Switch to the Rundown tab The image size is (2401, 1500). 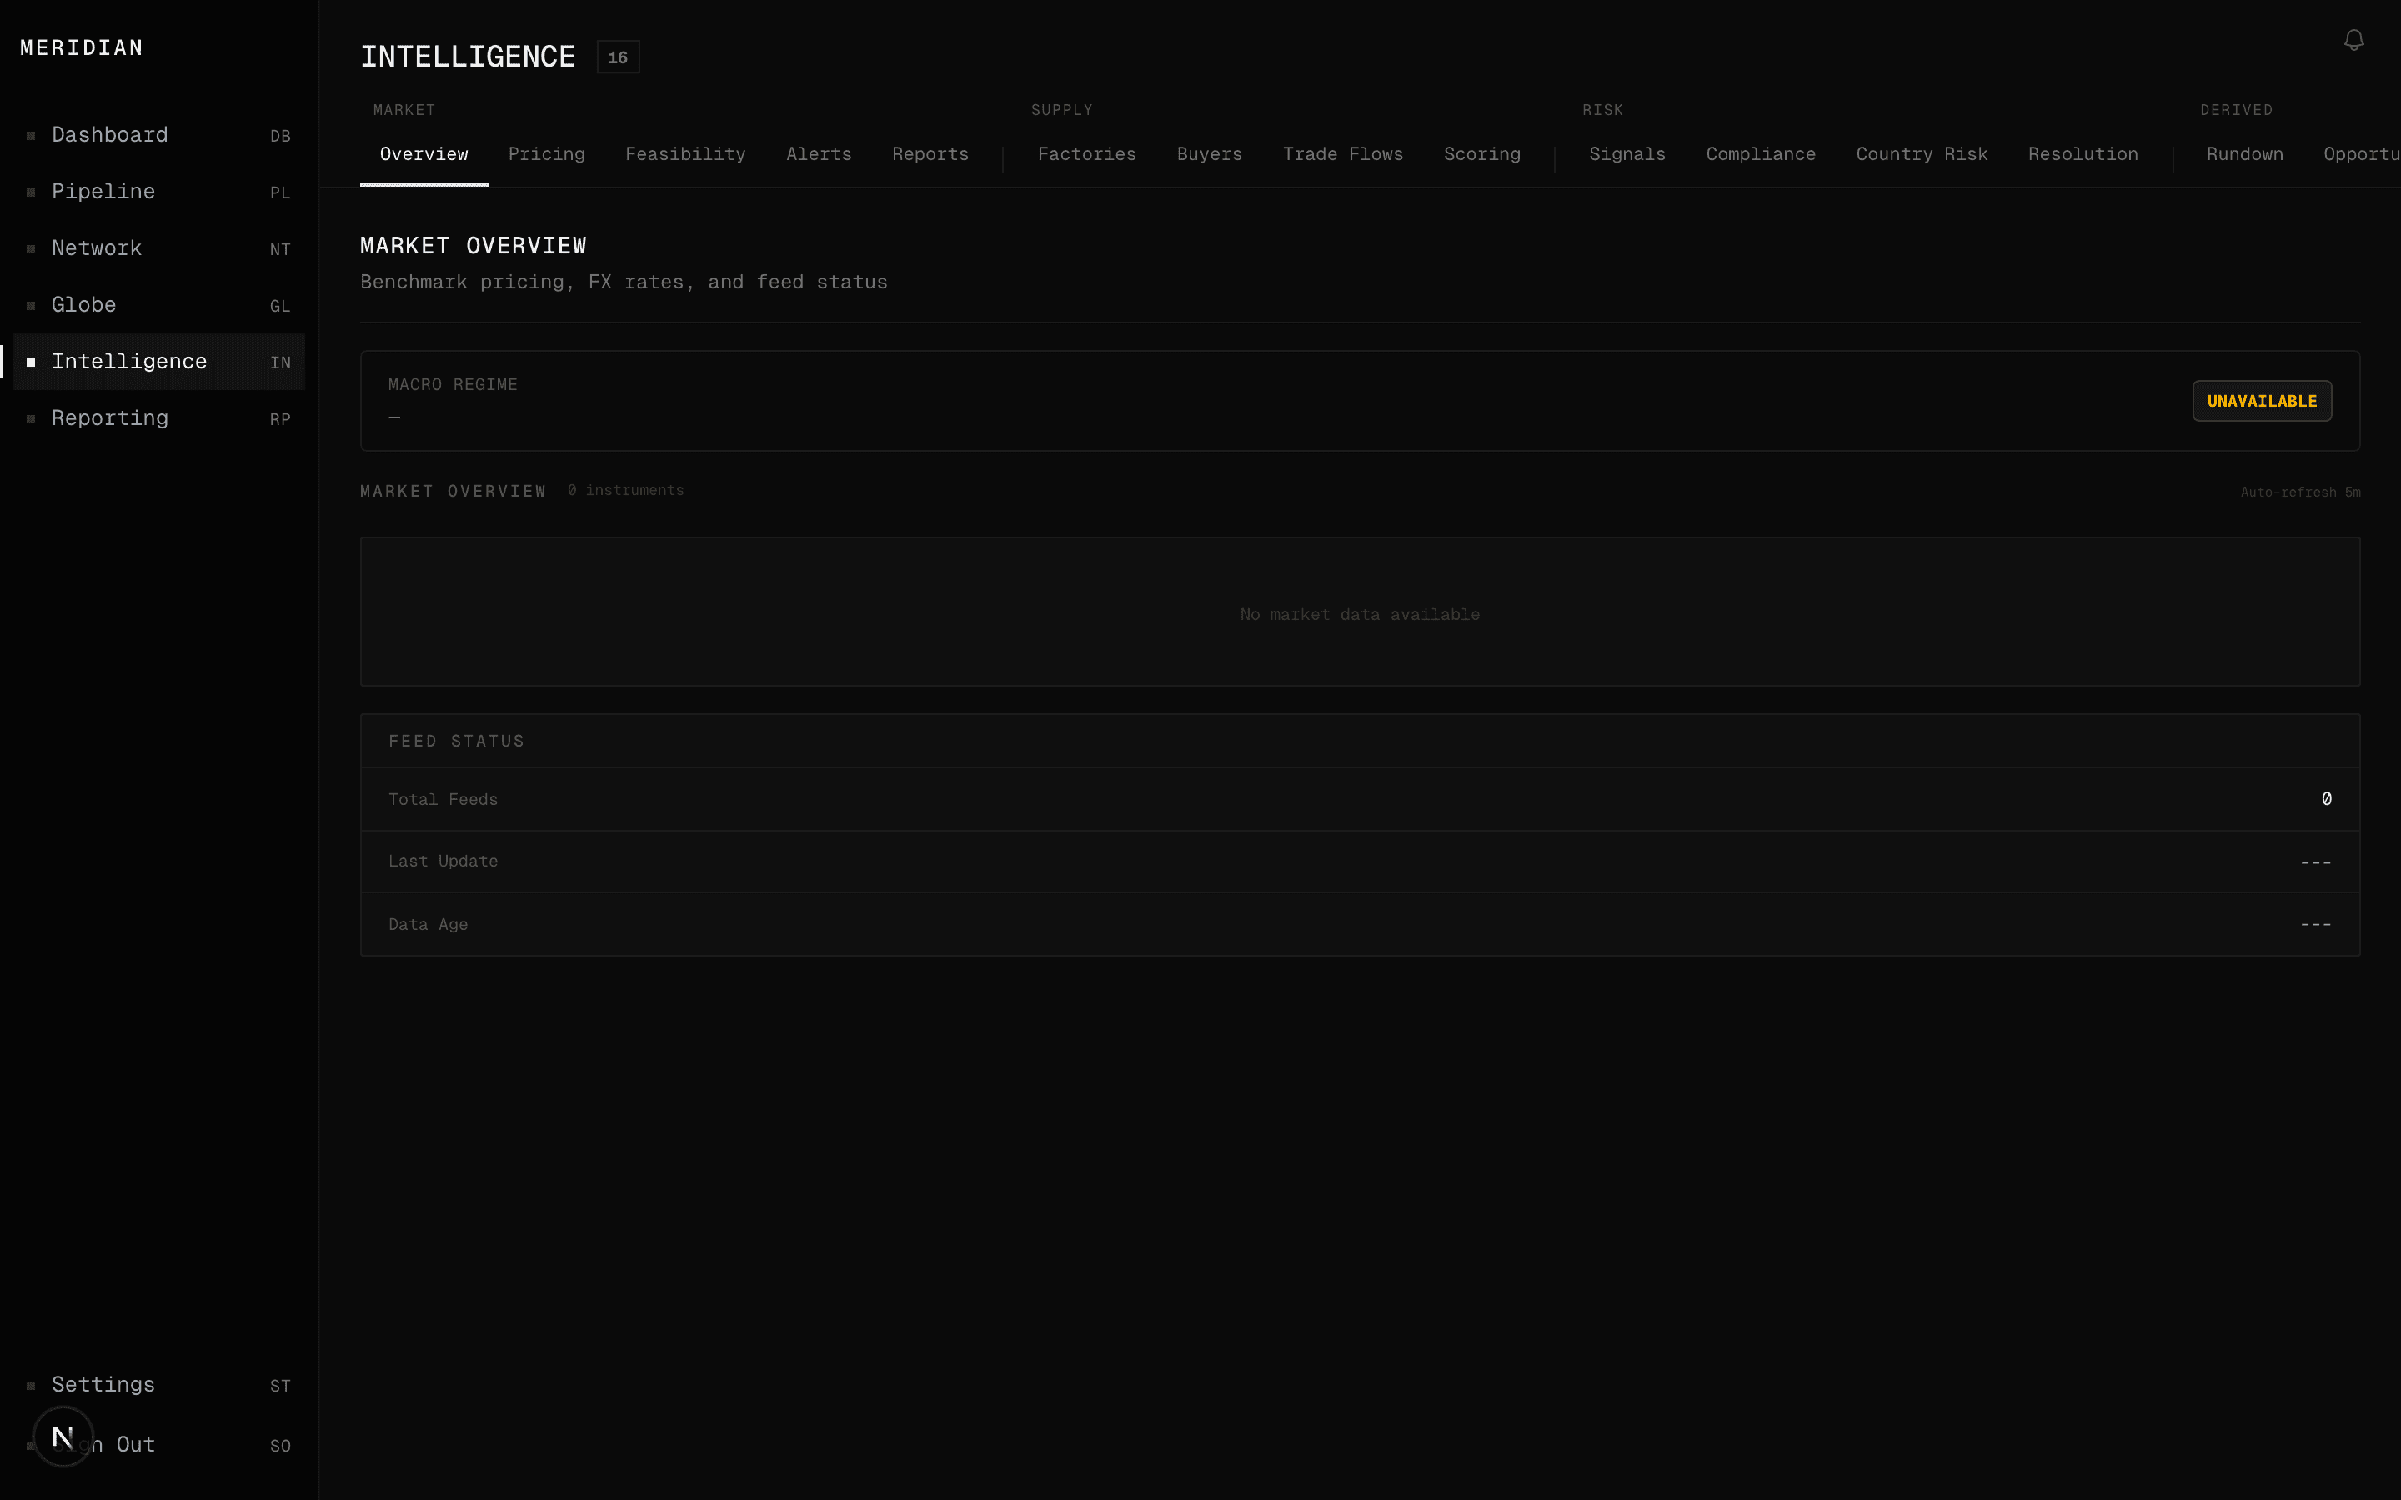coord(2245,154)
